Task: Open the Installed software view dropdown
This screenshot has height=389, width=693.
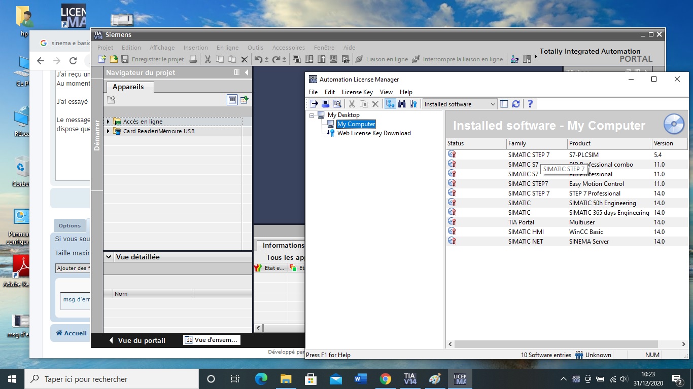Action: click(x=493, y=104)
